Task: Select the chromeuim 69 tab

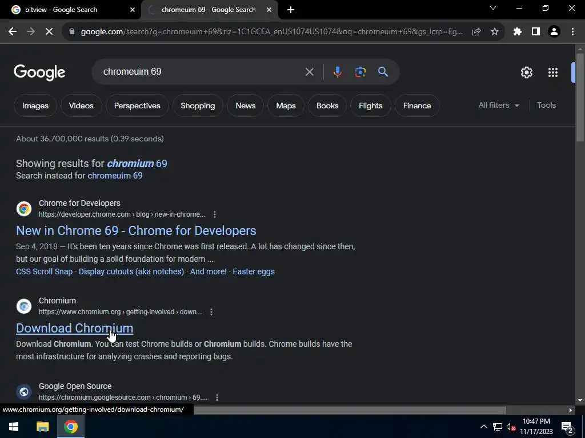Action: tap(209, 10)
